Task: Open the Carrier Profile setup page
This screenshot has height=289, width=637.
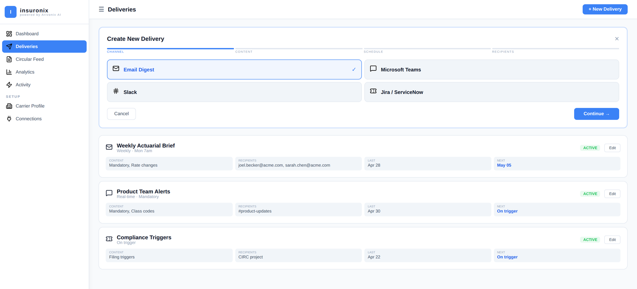Action: pyautogui.click(x=44, y=106)
